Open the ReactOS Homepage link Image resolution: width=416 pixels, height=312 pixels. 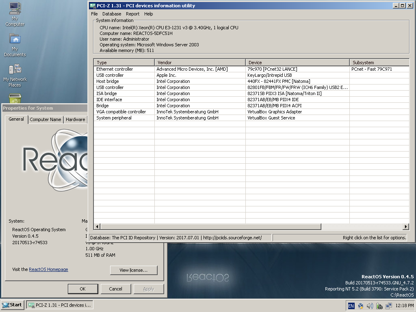tap(49, 269)
